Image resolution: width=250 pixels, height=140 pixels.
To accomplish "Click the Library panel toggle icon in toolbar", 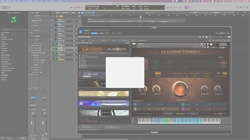I will coord(3,7).
